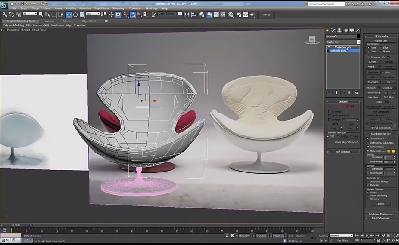
Task: Enable Preserve UVs checkbox
Action: (x=369, y=57)
